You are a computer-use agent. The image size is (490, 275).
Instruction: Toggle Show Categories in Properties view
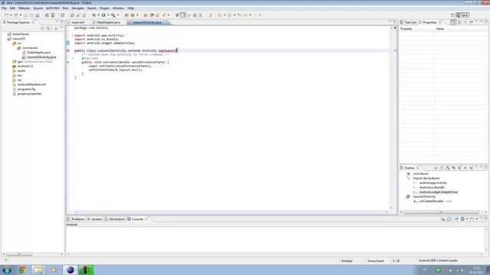click(453, 22)
